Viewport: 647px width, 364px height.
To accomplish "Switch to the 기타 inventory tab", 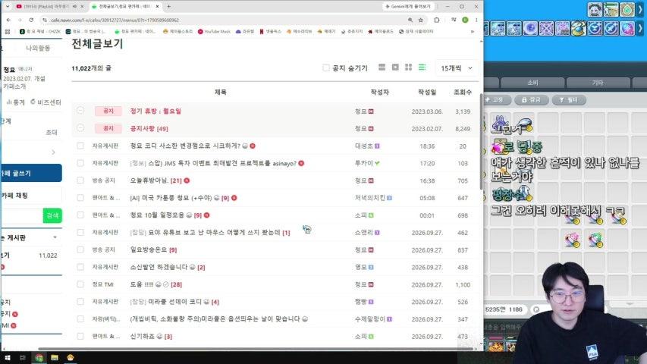I will (598, 83).
